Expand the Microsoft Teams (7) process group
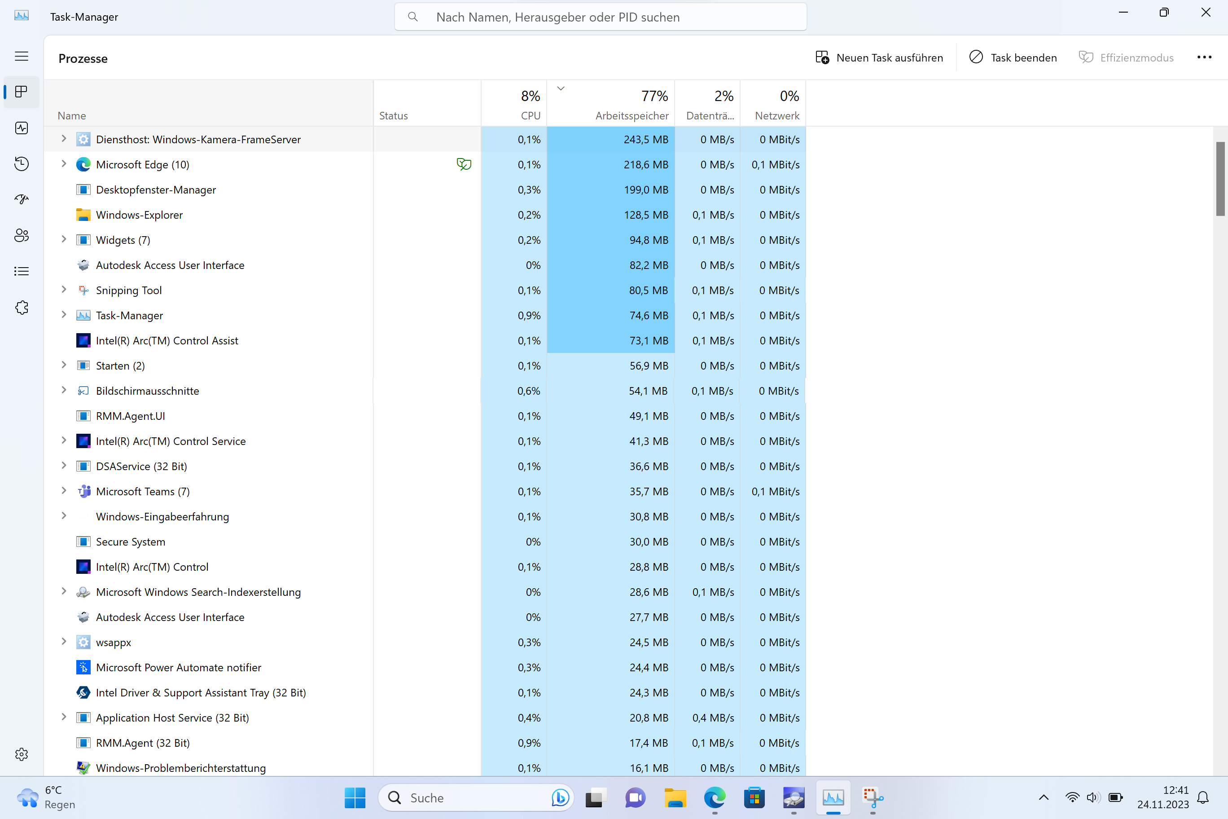 click(64, 490)
